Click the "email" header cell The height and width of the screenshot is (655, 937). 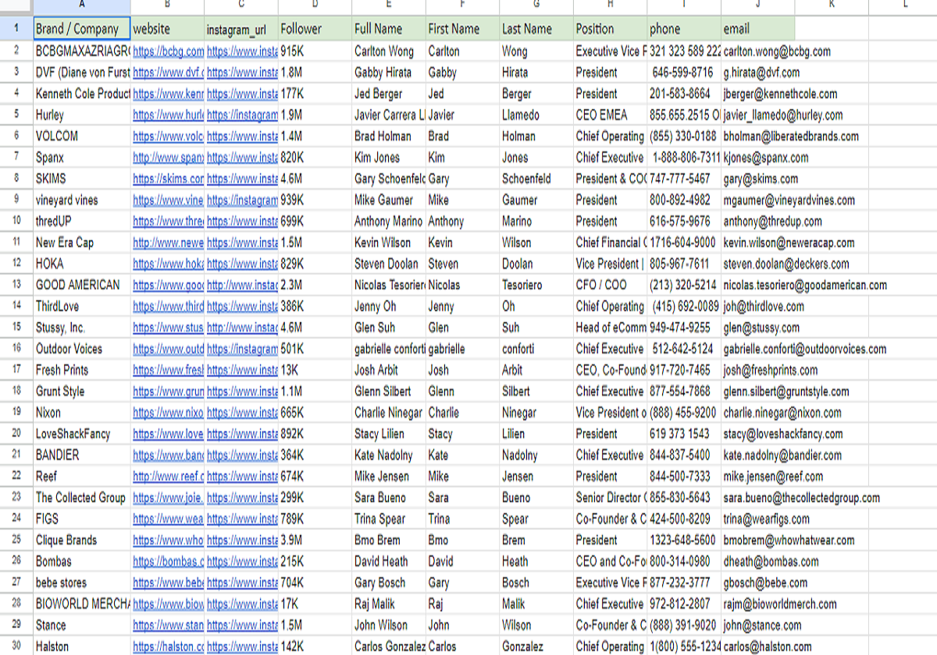pyautogui.click(x=757, y=29)
